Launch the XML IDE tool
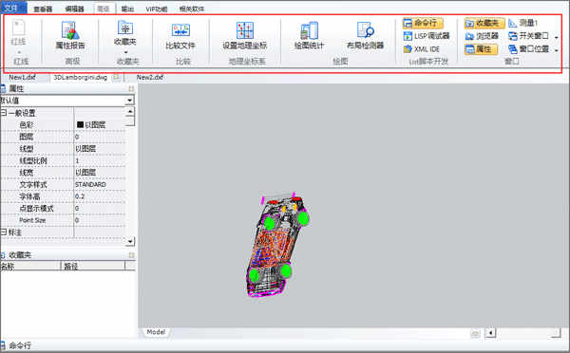Viewport: 570px width, 353px height. 422,49
